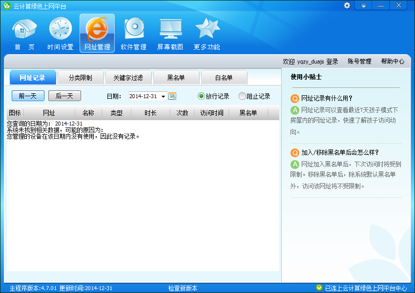Open the 白名单 whitelist tab

(224, 77)
